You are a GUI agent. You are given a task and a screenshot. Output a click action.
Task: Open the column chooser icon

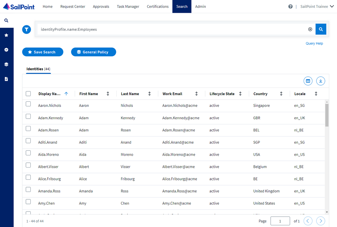(308, 81)
